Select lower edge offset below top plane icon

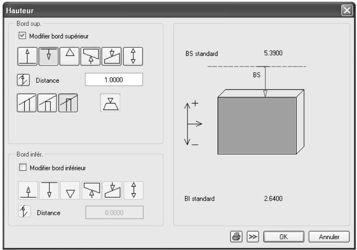[x=49, y=191]
